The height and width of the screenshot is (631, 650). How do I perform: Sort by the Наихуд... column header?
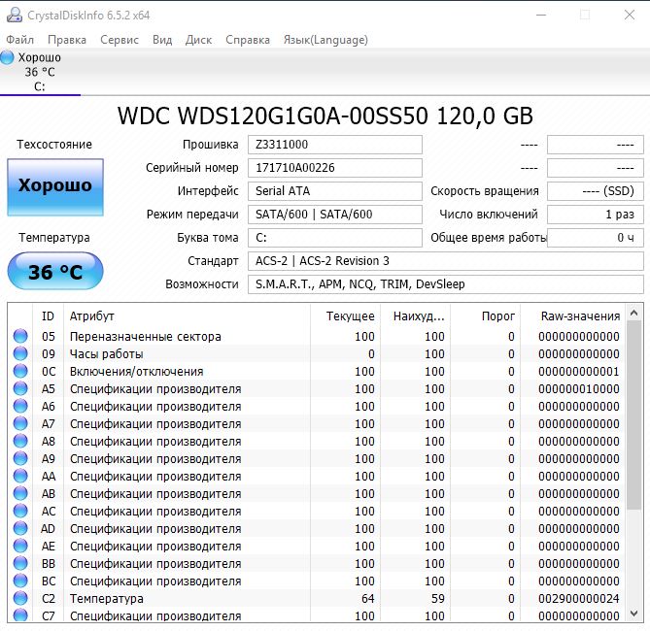416,316
